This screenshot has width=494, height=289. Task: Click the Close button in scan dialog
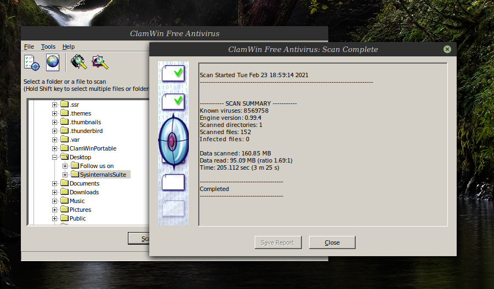pos(332,242)
